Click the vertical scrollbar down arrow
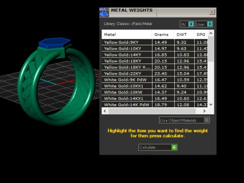Image resolution: width=244 pixels, height=183 pixels. [x=211, y=105]
